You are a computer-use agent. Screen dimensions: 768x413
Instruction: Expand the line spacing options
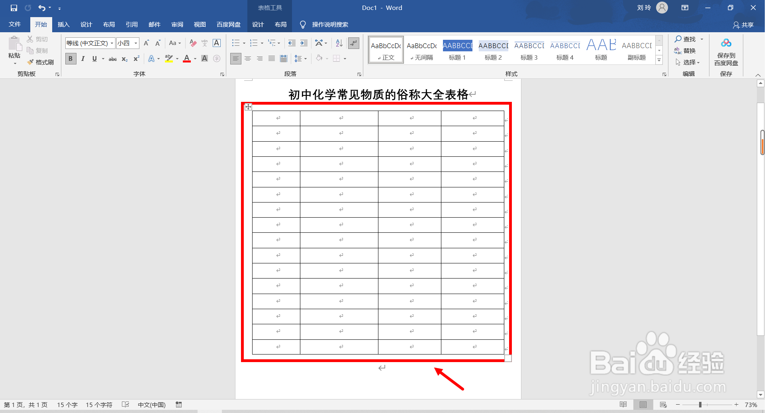pos(305,58)
